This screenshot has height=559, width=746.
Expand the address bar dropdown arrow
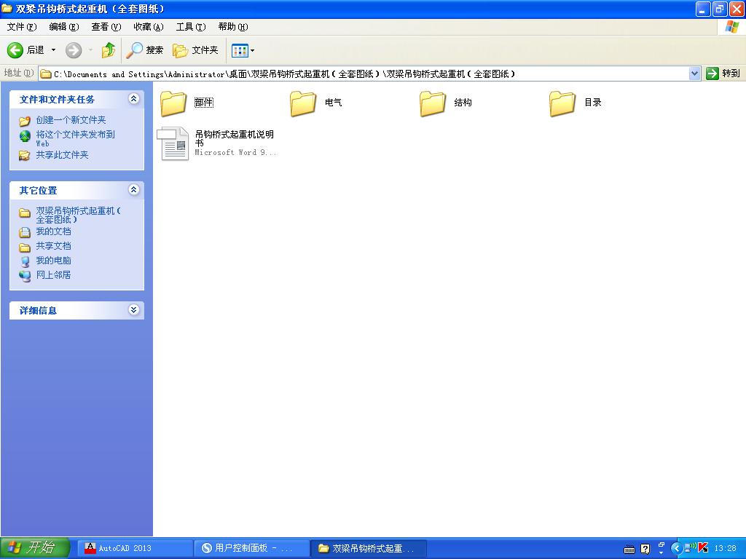(694, 74)
